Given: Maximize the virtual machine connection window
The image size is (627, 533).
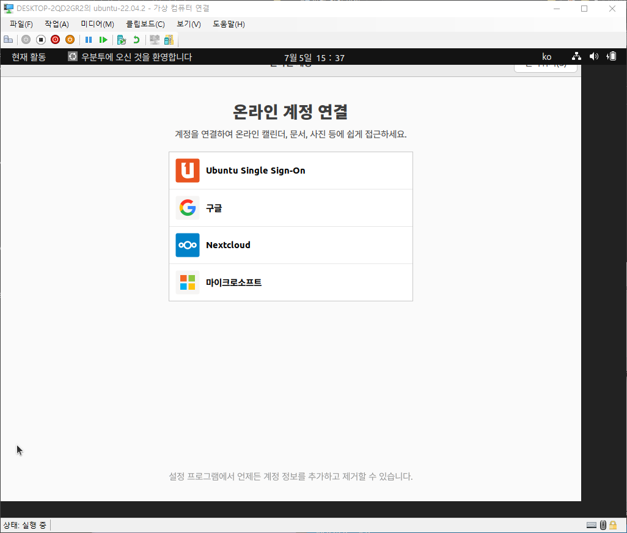Looking at the screenshot, I should coord(584,9).
